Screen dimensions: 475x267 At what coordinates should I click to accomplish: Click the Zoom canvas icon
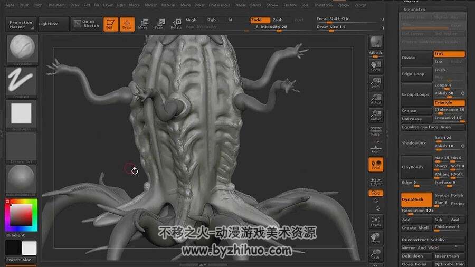coord(376,82)
